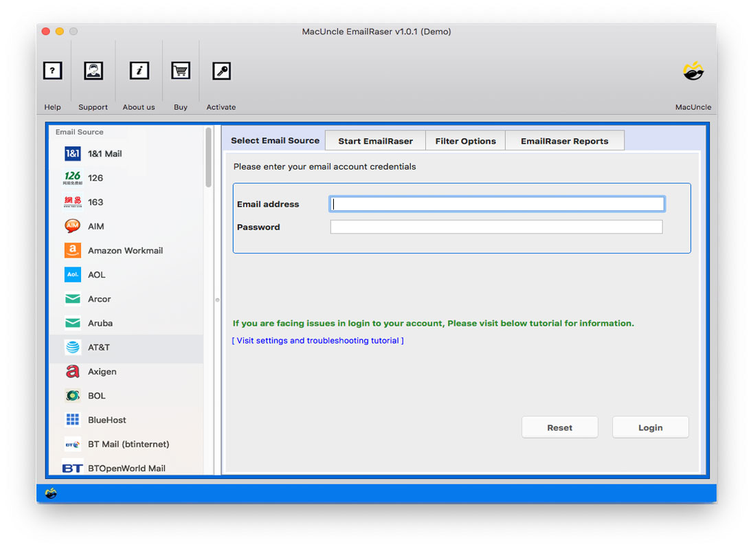Viewport: 753px width, 549px height.
Task: Visit settings and troubleshooting tutorial link
Action: [317, 340]
